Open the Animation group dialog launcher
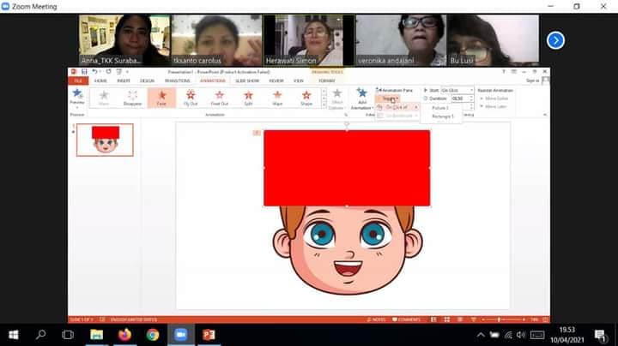Screen dimensions: 618x346 (x=346, y=115)
